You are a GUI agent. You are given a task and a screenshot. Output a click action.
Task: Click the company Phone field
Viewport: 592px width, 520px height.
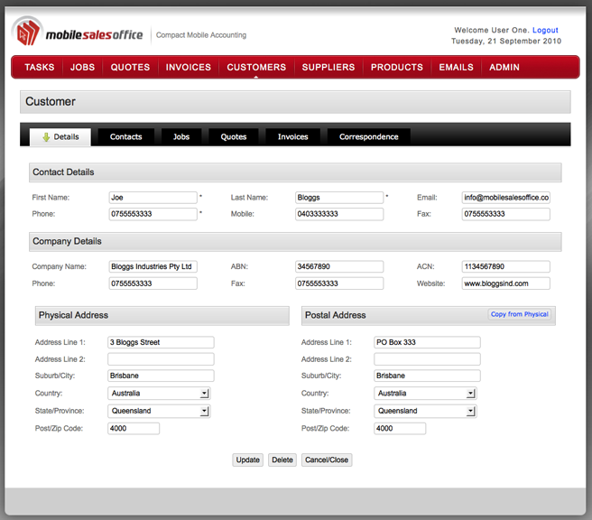pos(153,283)
